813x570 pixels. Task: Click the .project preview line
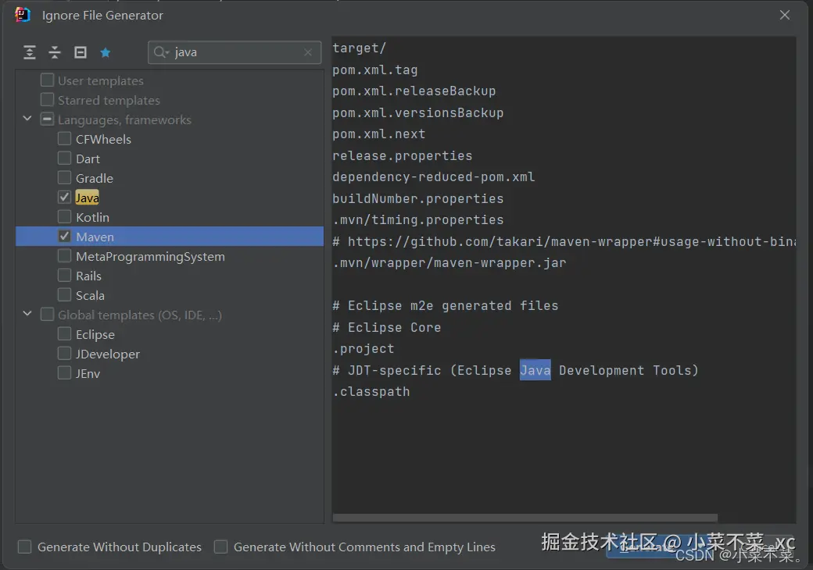364,349
